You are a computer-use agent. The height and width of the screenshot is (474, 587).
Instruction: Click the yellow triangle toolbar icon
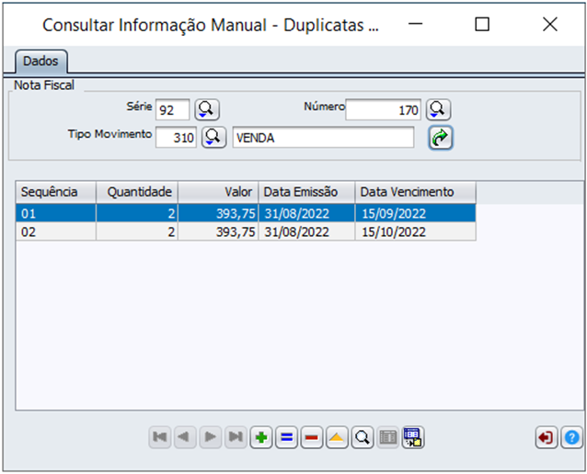point(337,438)
